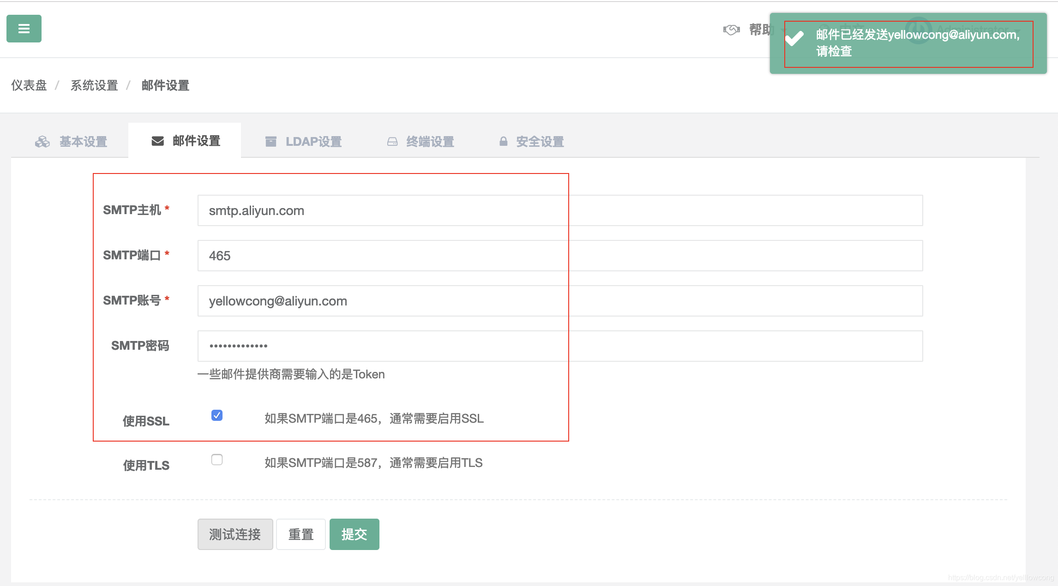Toggle the sidebar hamburger menu button
The width and height of the screenshot is (1058, 586).
[24, 29]
